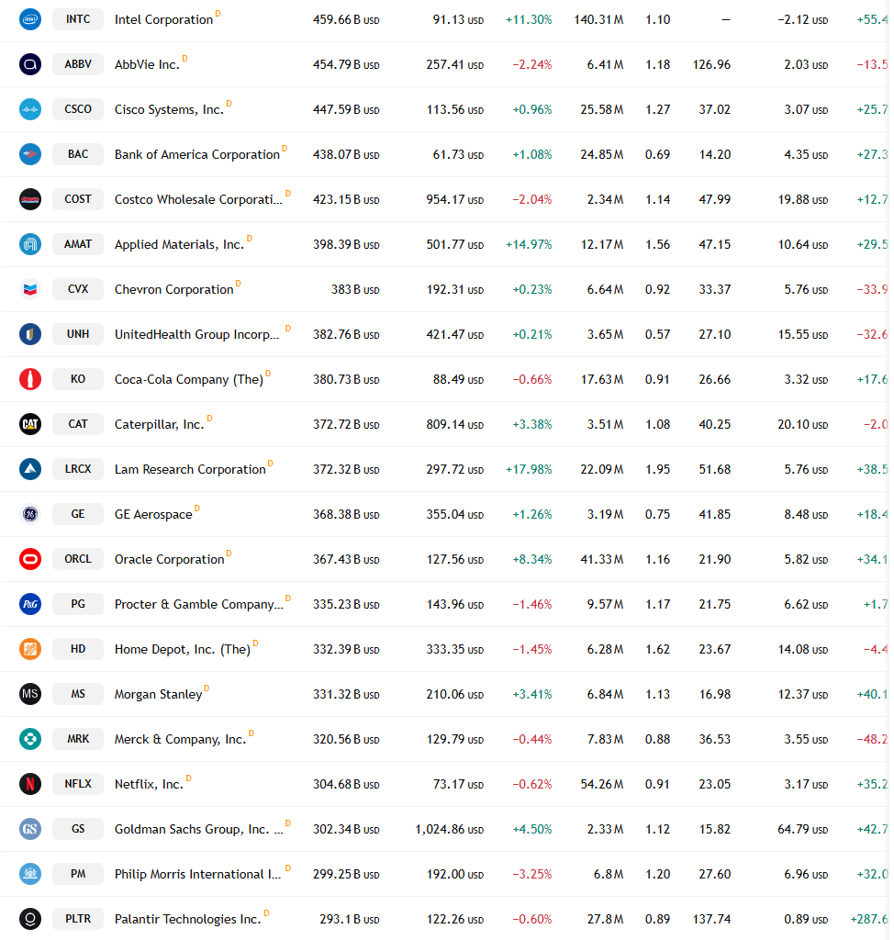Open Cisco Systems, Inc. link
Viewport: 894px width, 940px height.
(169, 110)
